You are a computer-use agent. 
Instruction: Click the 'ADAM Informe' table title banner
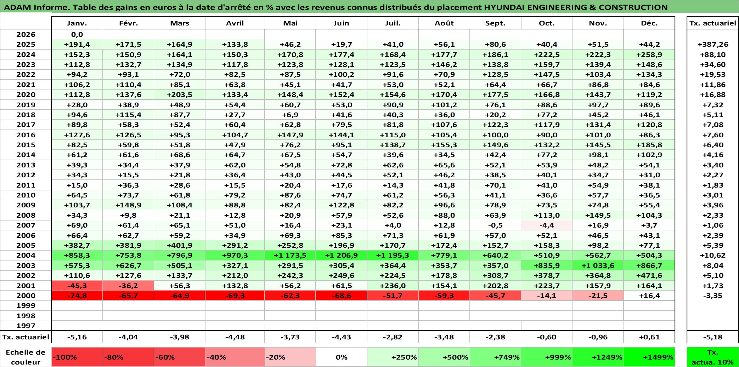pos(369,7)
